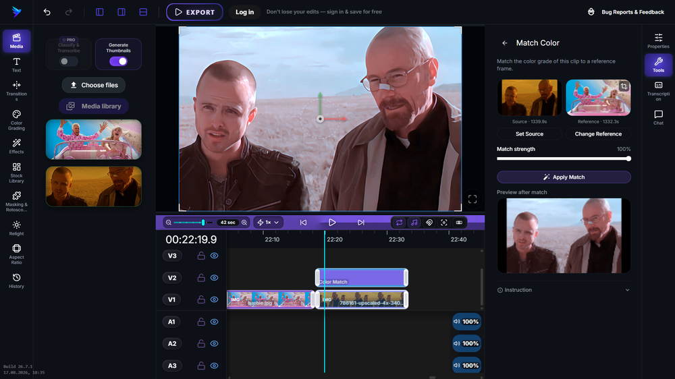Go back from Match Color panel
The width and height of the screenshot is (675, 379).
(x=504, y=43)
